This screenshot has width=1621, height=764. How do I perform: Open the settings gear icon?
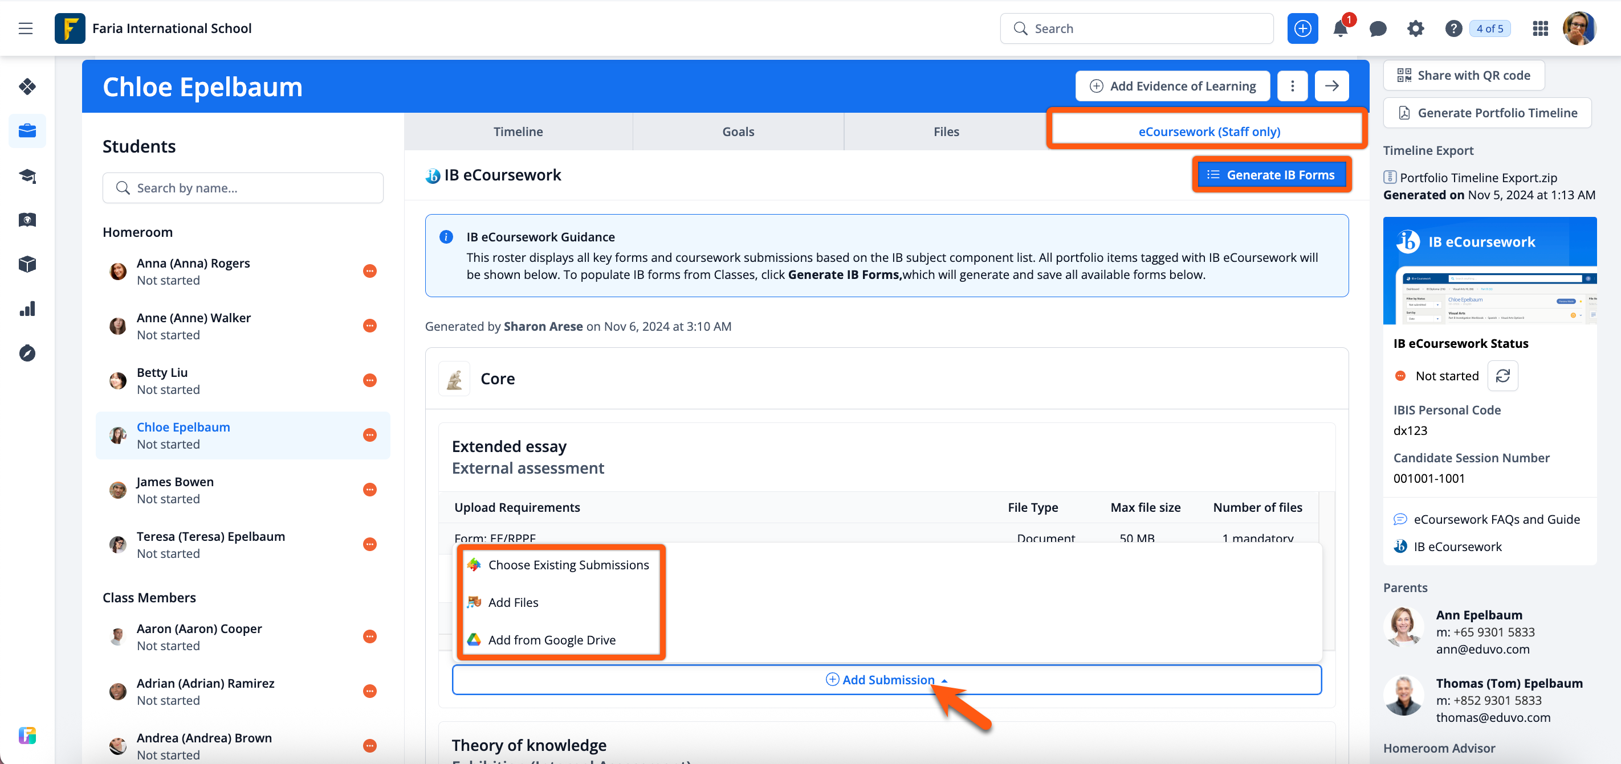click(x=1415, y=29)
